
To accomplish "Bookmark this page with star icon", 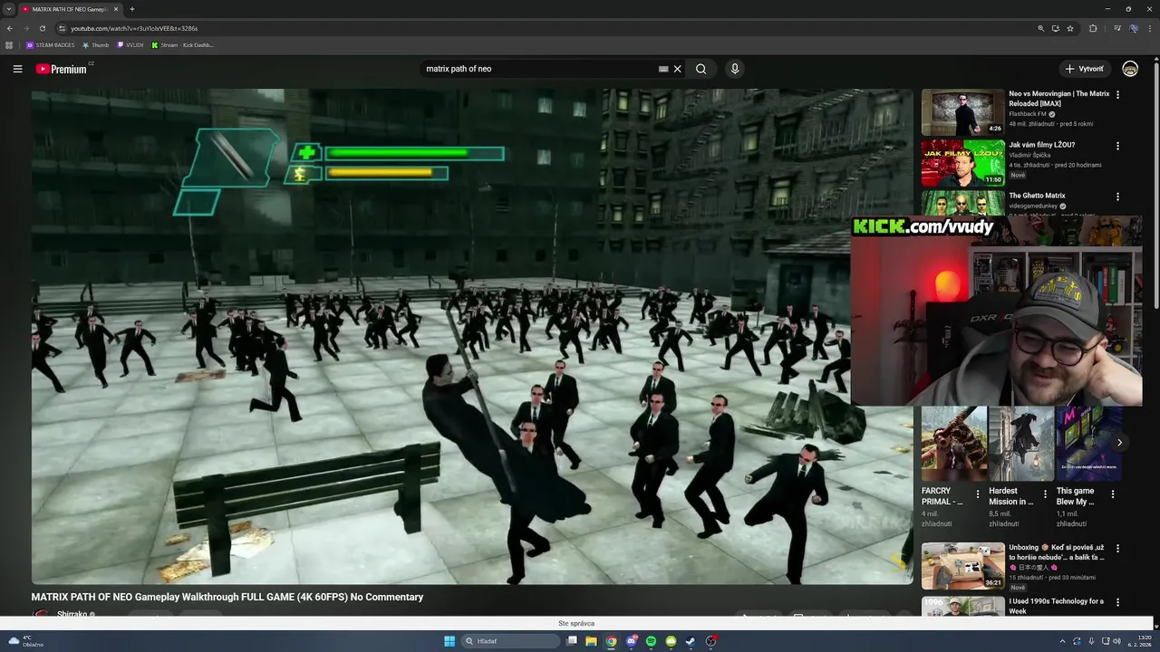I will tap(1070, 28).
